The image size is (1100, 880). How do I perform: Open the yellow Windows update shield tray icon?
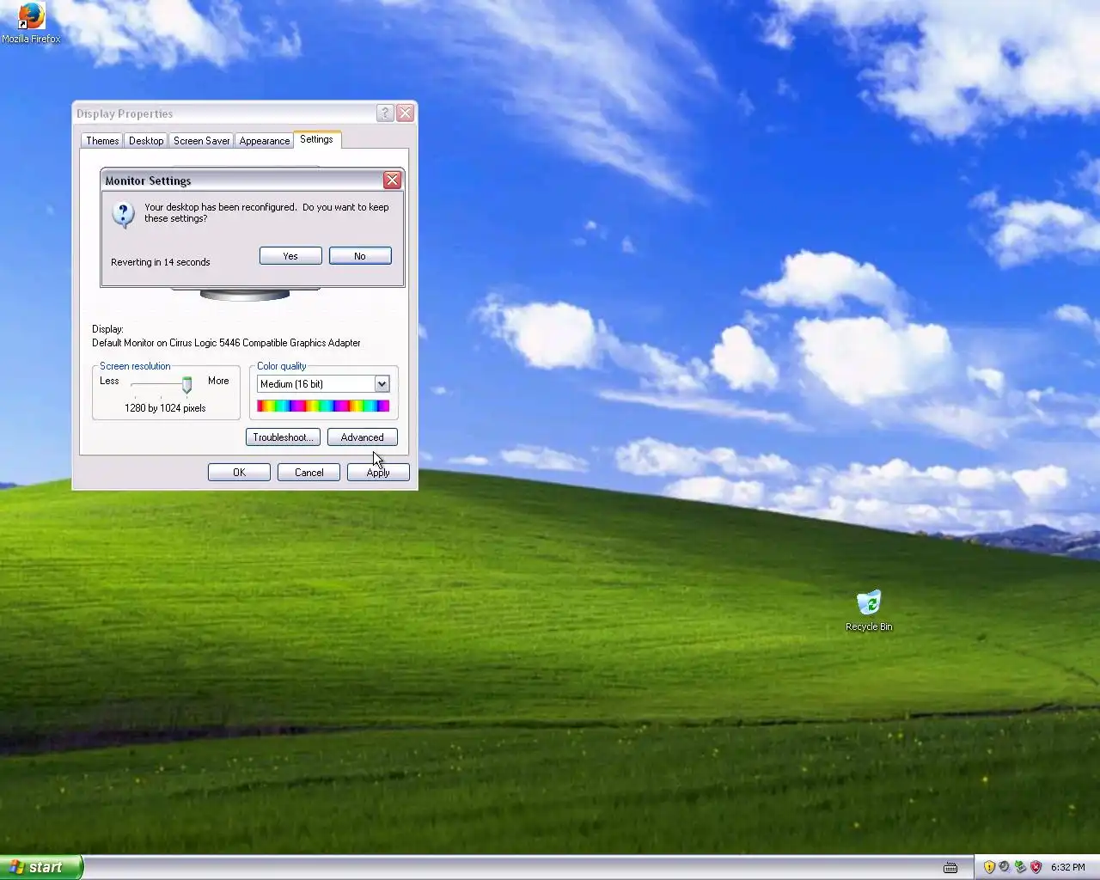(989, 867)
